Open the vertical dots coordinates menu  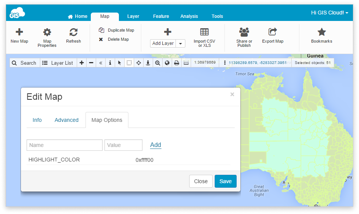(225, 62)
